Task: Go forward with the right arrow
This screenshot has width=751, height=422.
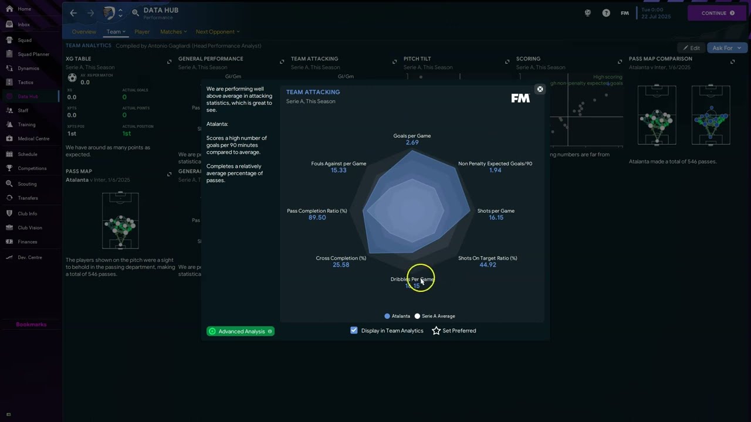Action: [x=90, y=13]
